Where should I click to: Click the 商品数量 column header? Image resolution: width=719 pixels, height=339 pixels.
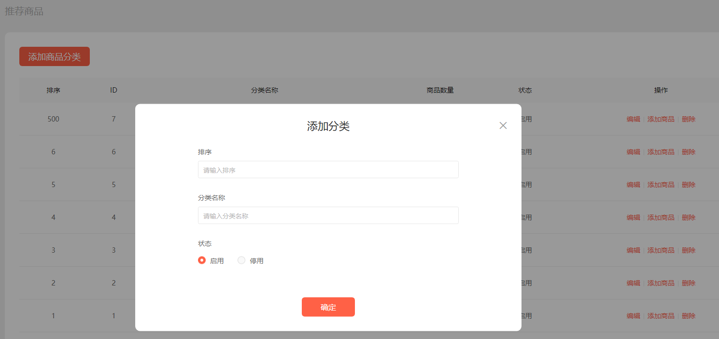pos(440,90)
